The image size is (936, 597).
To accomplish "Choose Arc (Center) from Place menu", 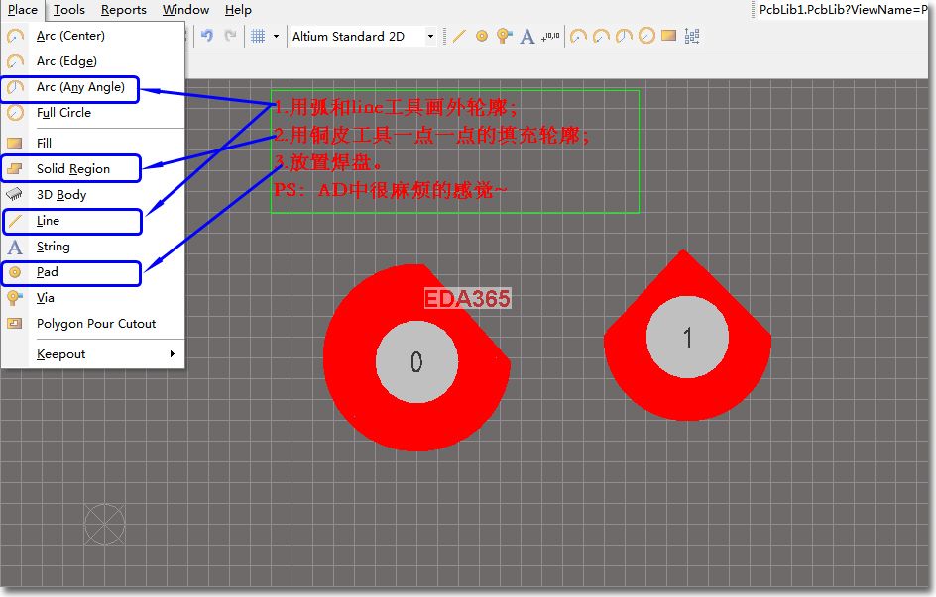I will pos(92,36).
